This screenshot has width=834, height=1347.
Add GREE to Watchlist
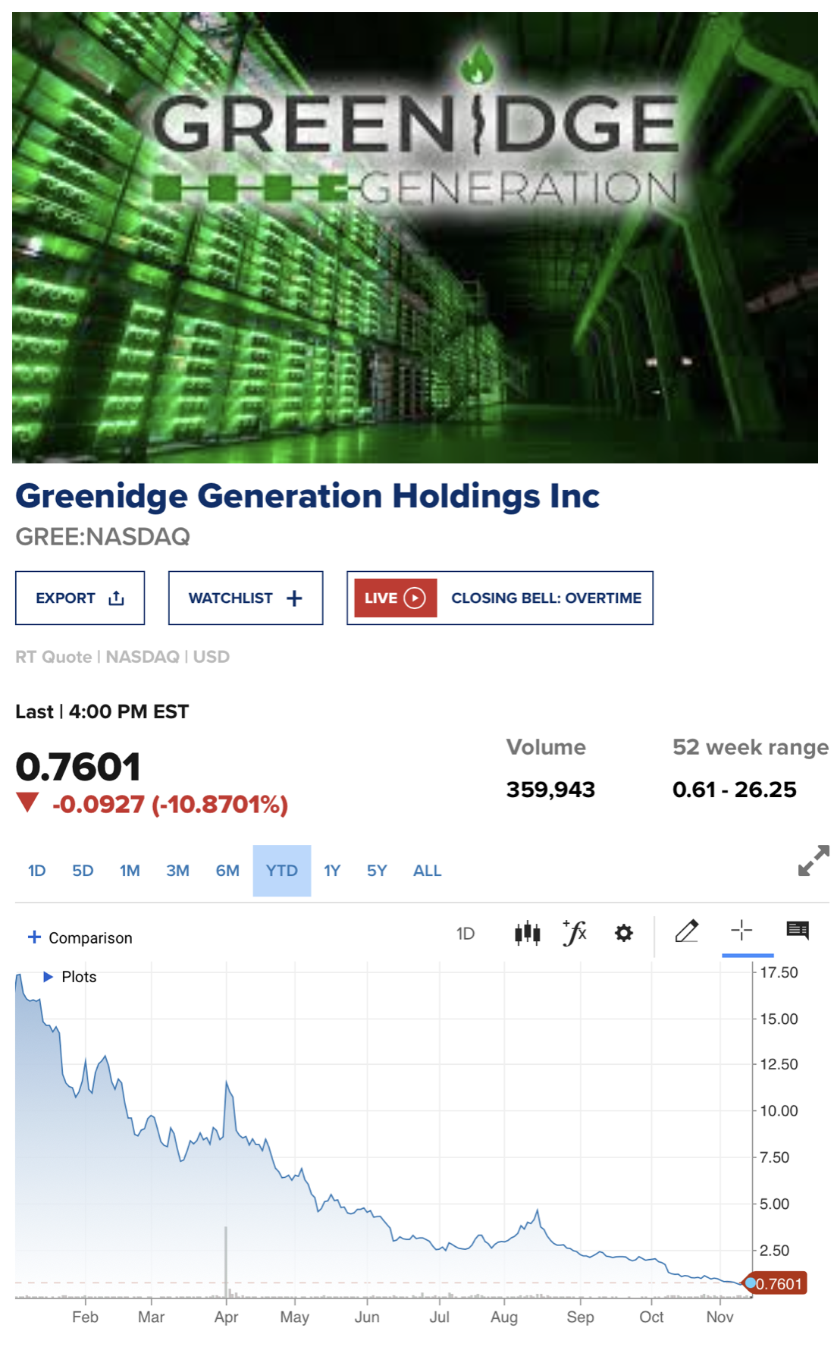(x=246, y=598)
